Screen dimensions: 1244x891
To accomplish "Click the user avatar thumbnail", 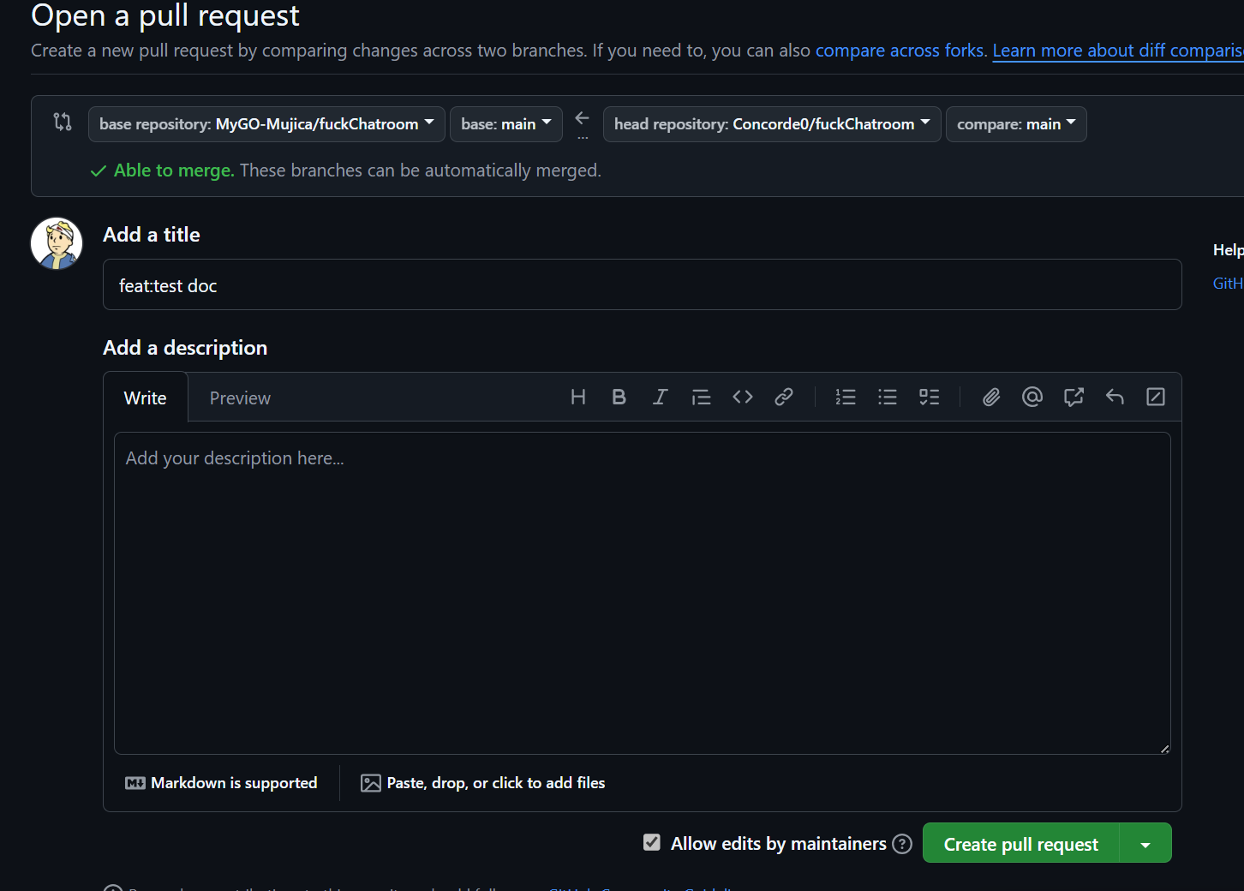I will [x=57, y=243].
